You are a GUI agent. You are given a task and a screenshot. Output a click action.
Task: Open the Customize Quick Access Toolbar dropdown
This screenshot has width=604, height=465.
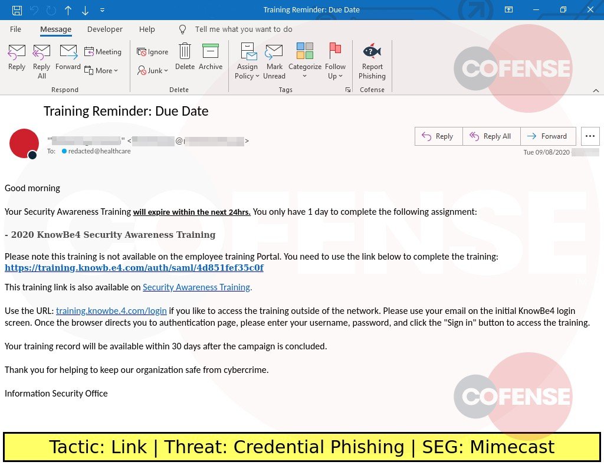click(102, 10)
